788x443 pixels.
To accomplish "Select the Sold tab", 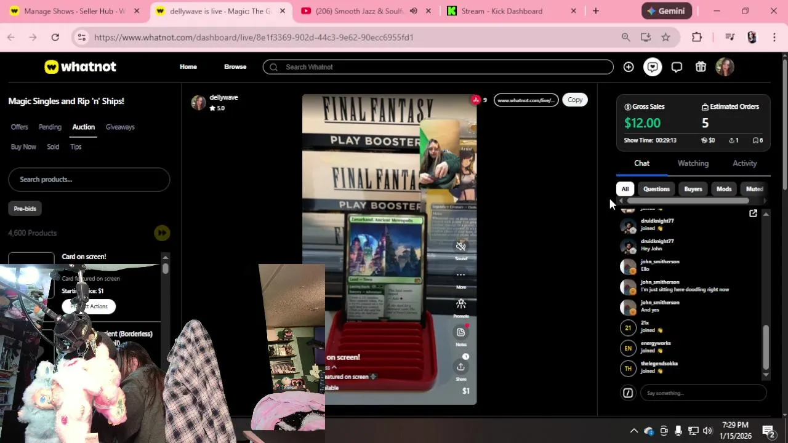I will click(x=53, y=146).
